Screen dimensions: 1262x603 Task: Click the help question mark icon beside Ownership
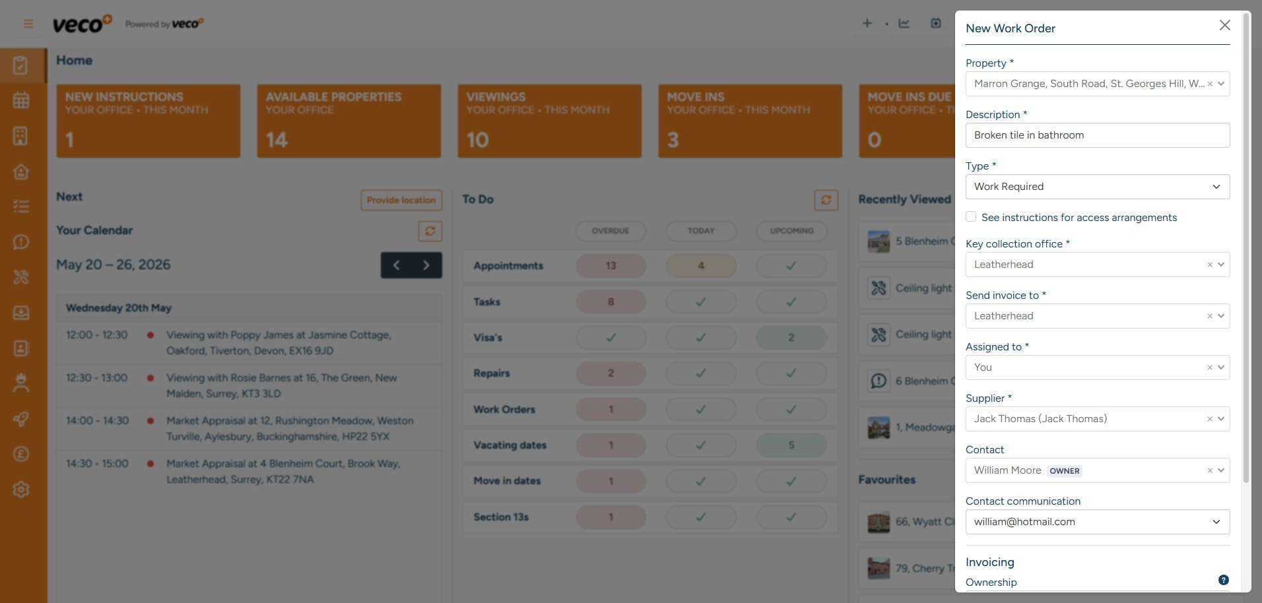tap(1223, 580)
